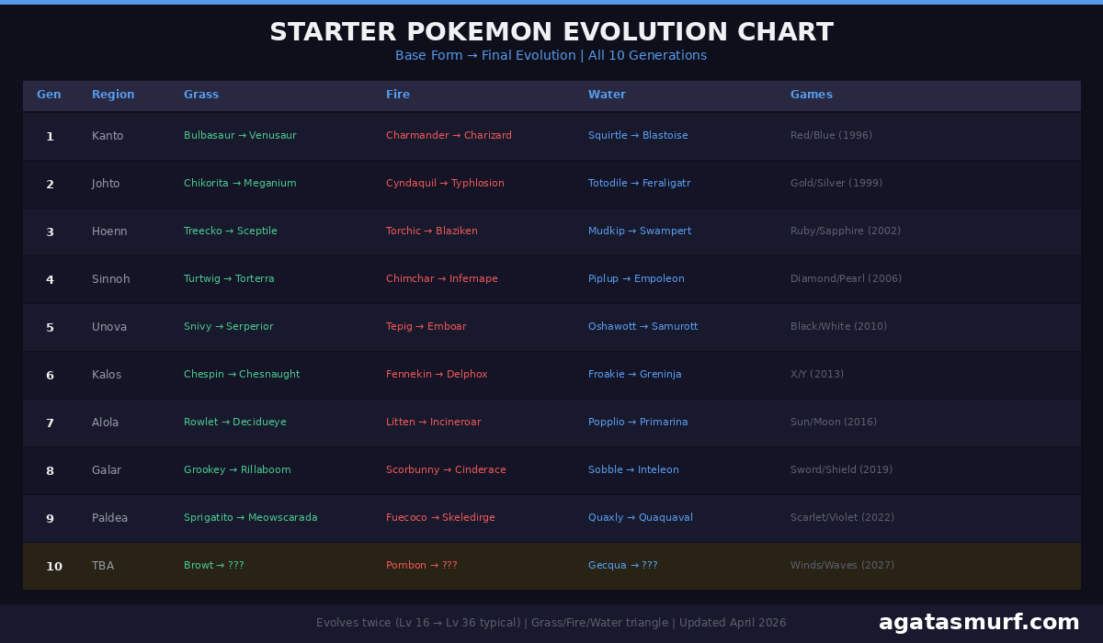Click Scarlet/Violet (2022) games entry
This screenshot has height=643, width=1103.
pyautogui.click(x=842, y=518)
